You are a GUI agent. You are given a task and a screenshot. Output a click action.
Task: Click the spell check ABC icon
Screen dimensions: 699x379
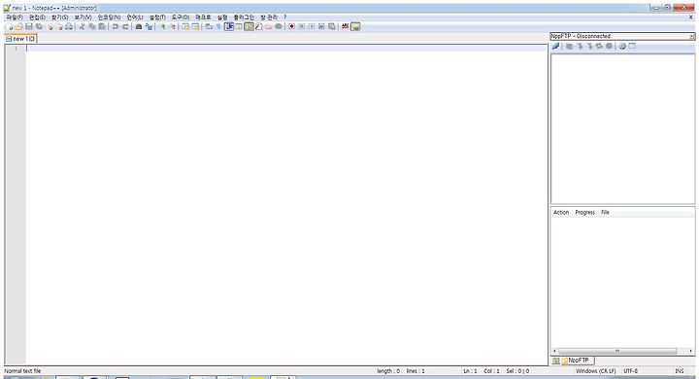(345, 27)
